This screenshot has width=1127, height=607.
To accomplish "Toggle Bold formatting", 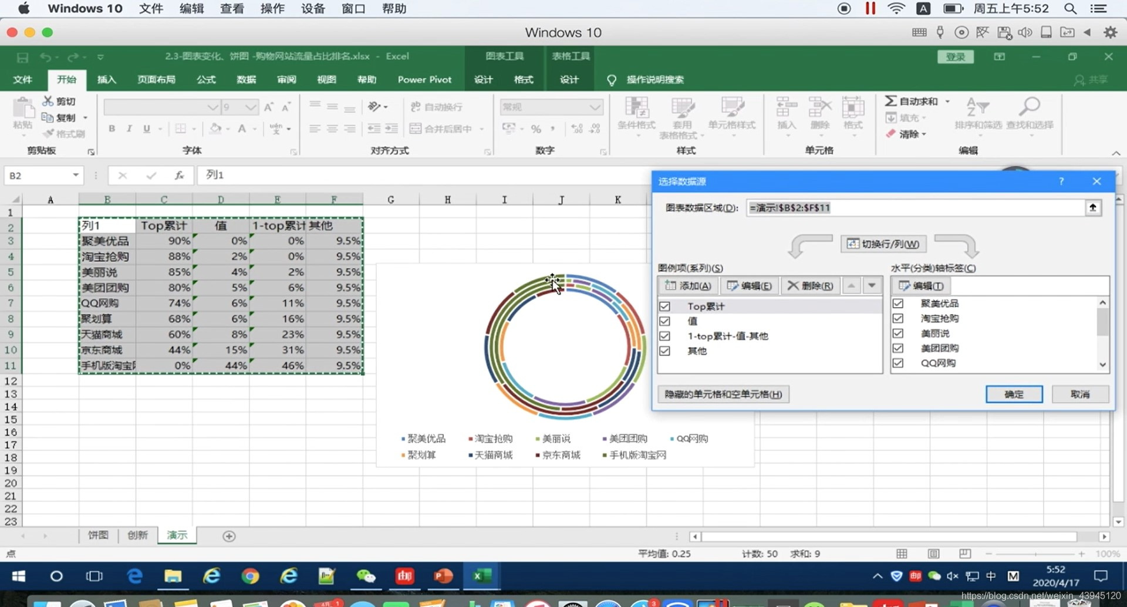I will [112, 129].
